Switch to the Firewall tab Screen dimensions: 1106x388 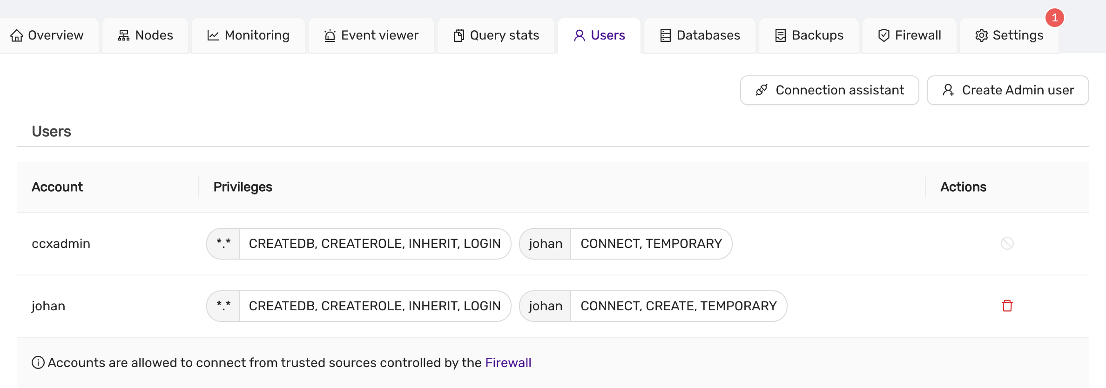pyautogui.click(x=909, y=35)
